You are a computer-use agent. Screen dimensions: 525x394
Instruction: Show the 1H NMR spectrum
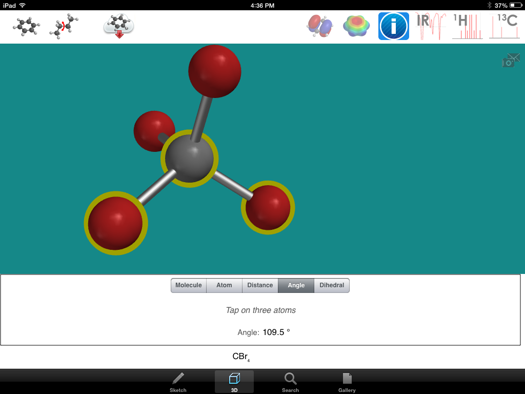click(467, 25)
